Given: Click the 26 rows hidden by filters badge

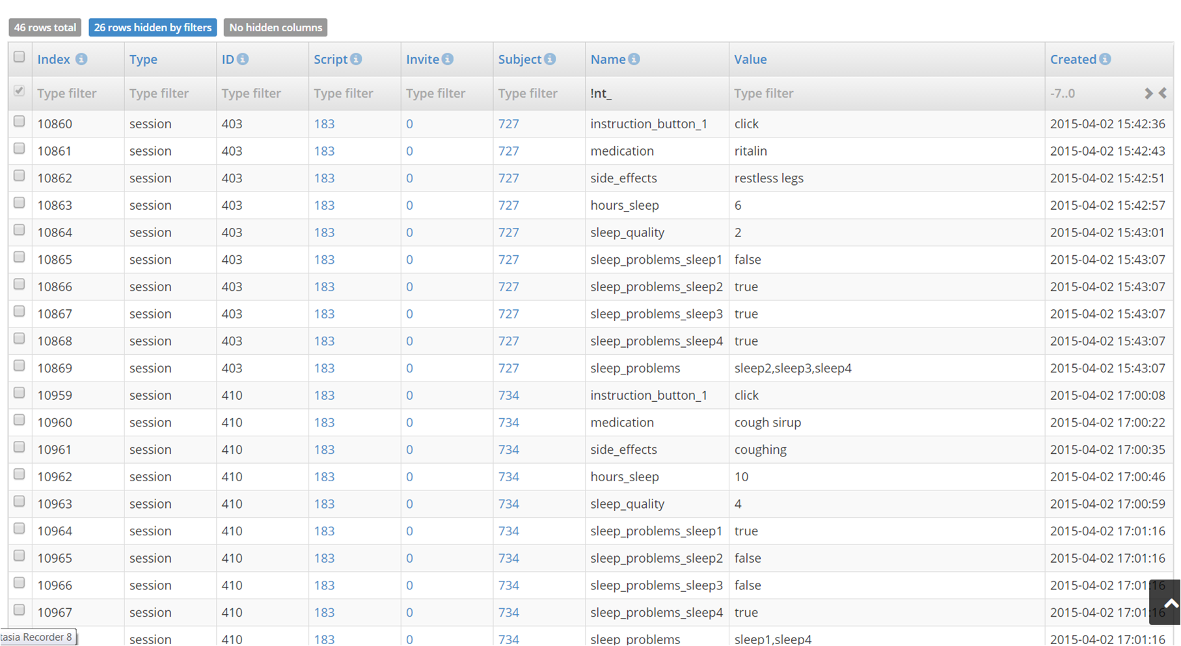Looking at the screenshot, I should (x=152, y=27).
